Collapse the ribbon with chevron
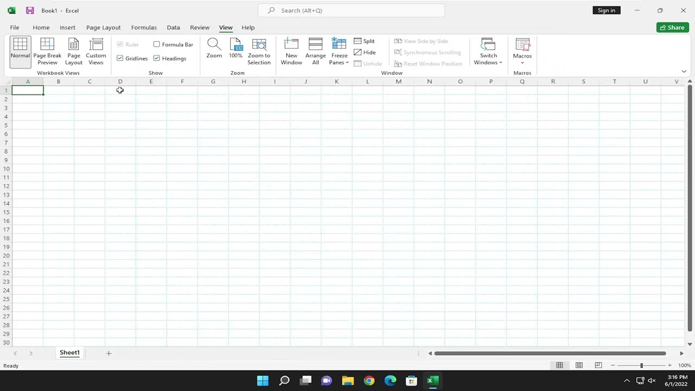The width and height of the screenshot is (695, 391). pos(684,72)
